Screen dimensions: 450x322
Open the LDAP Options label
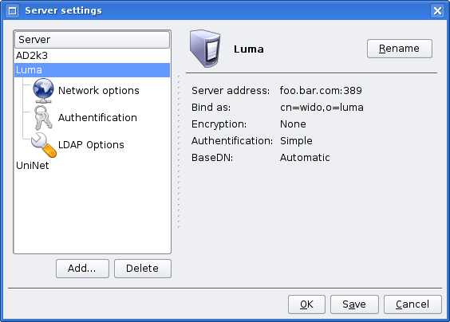[x=91, y=145]
